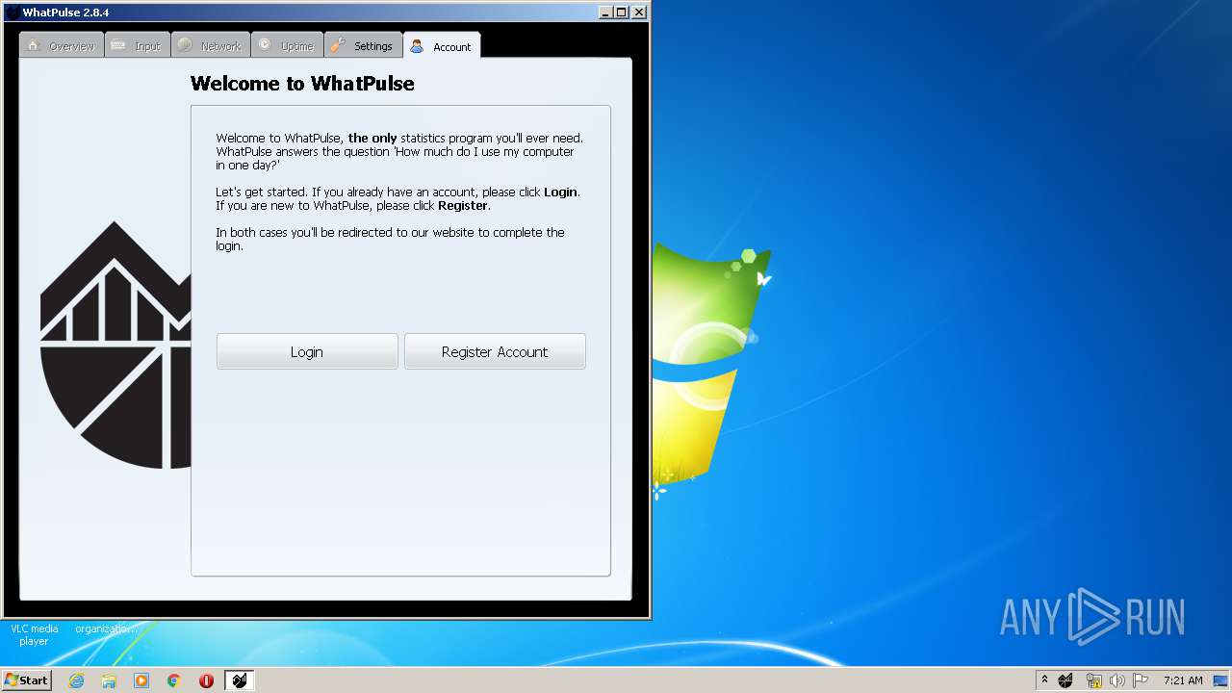
Task: Select the Account tab
Action: 442,46
